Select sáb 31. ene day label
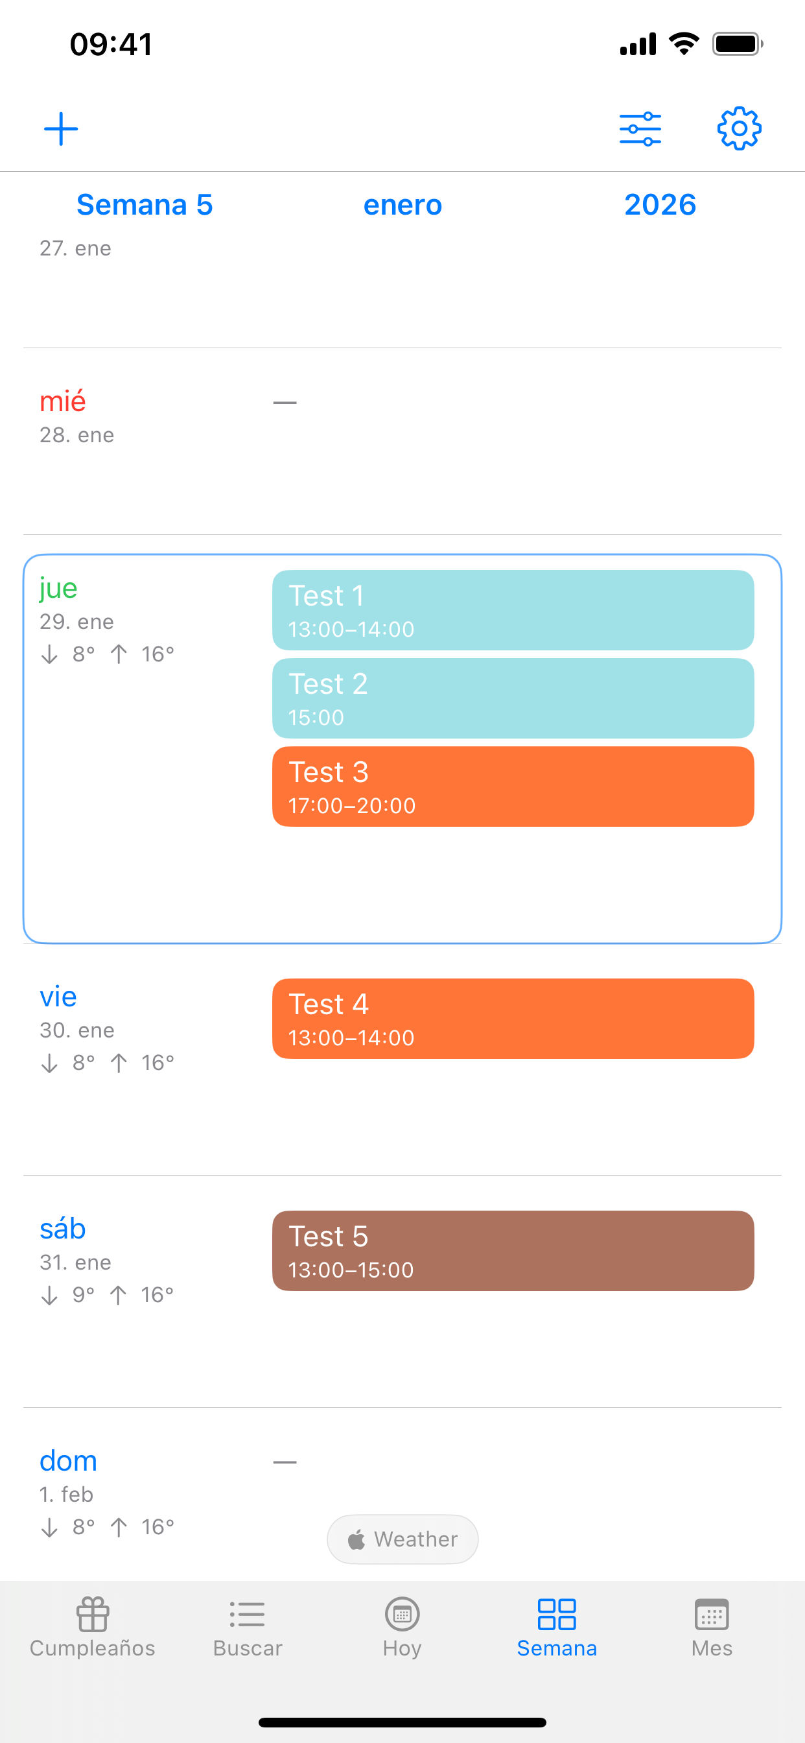This screenshot has height=1743, width=805. point(76,1244)
